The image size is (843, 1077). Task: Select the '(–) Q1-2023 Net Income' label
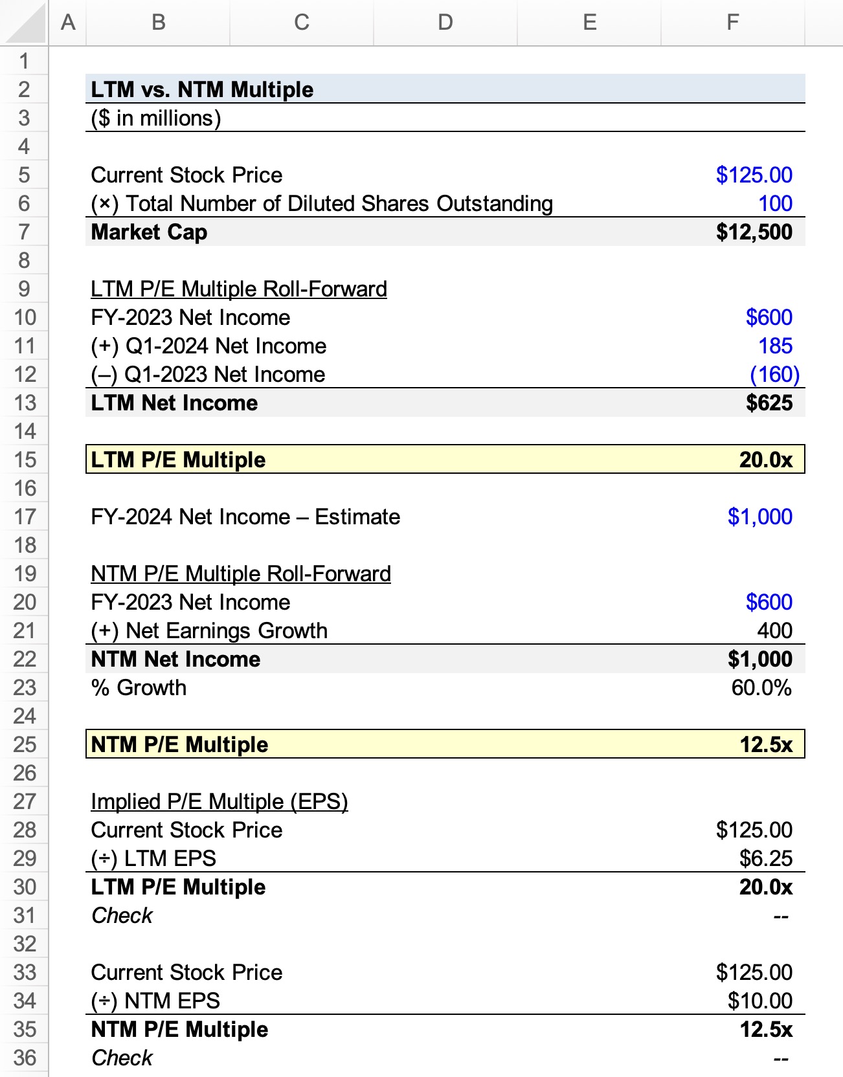[x=208, y=374]
